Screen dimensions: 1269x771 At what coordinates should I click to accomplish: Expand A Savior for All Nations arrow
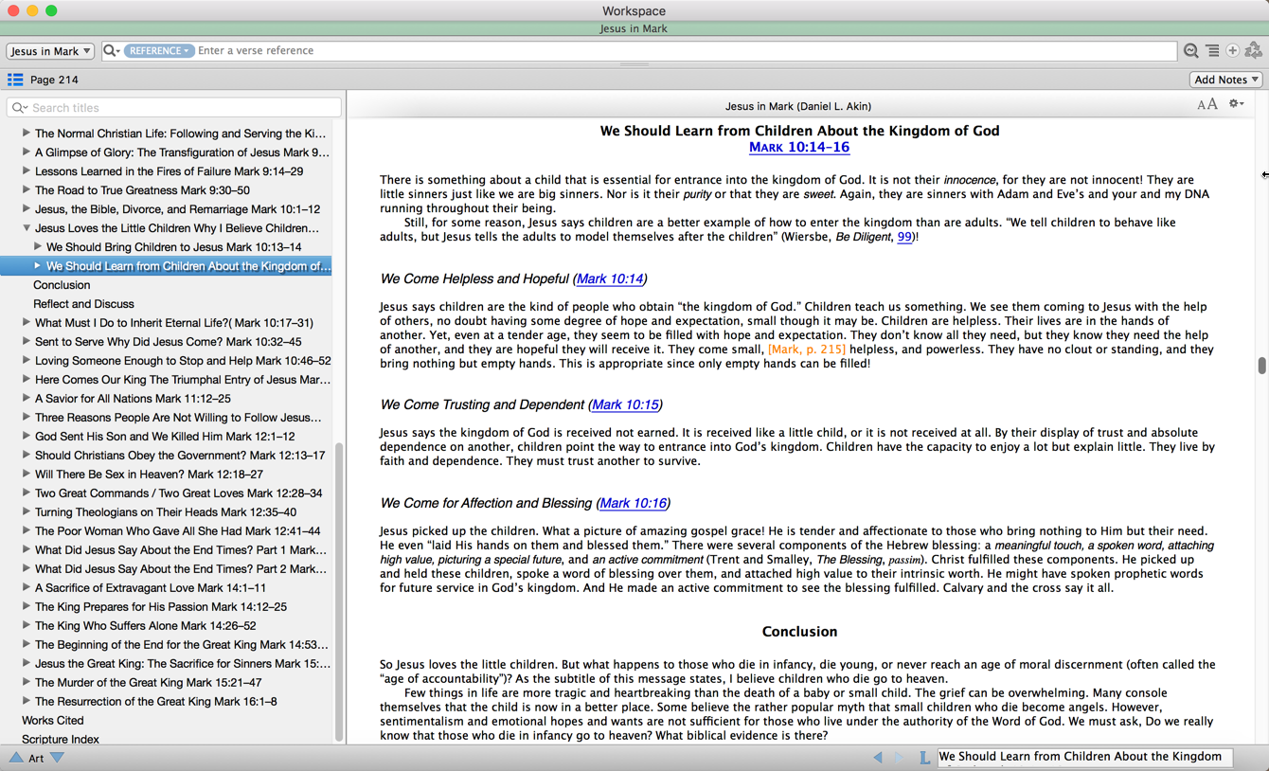click(x=27, y=399)
